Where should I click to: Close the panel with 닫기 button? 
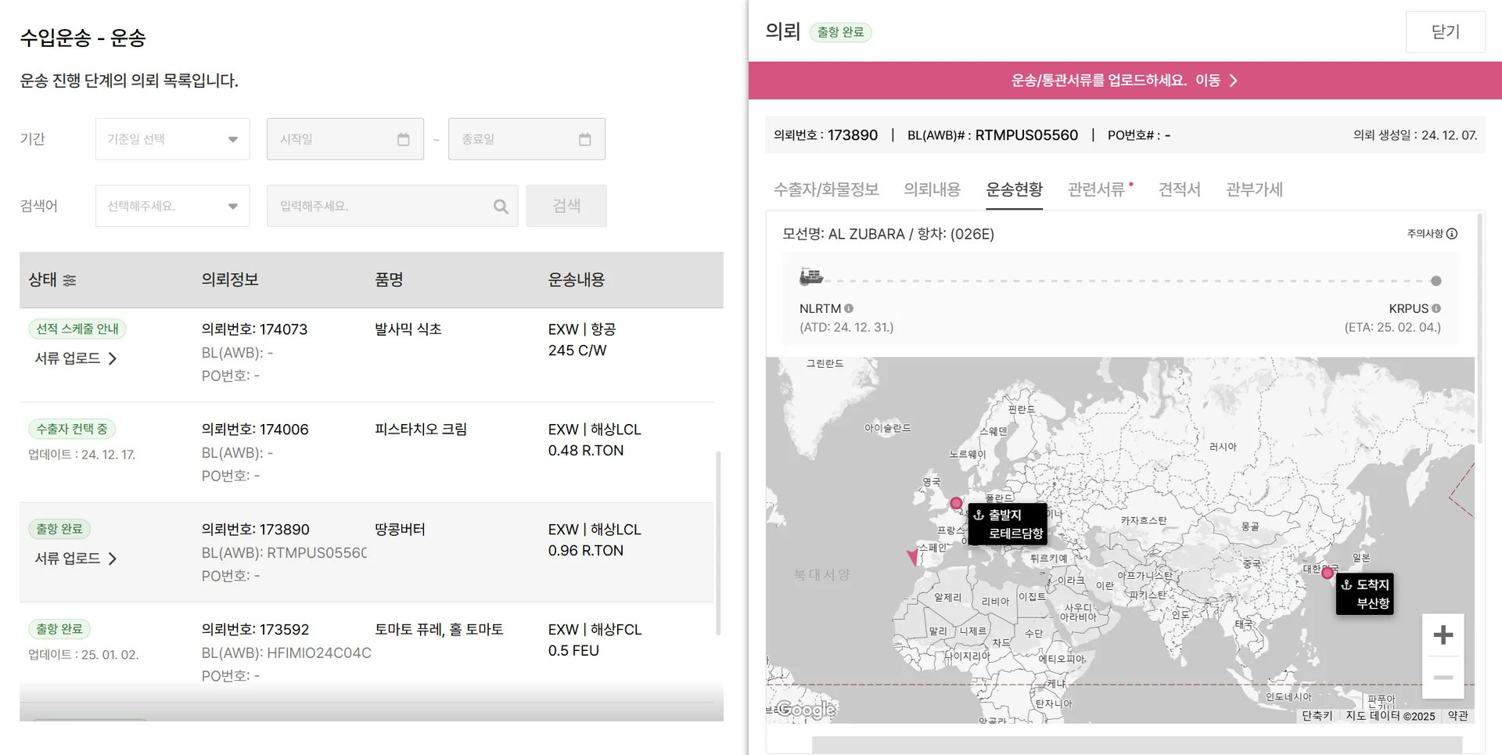1445,32
